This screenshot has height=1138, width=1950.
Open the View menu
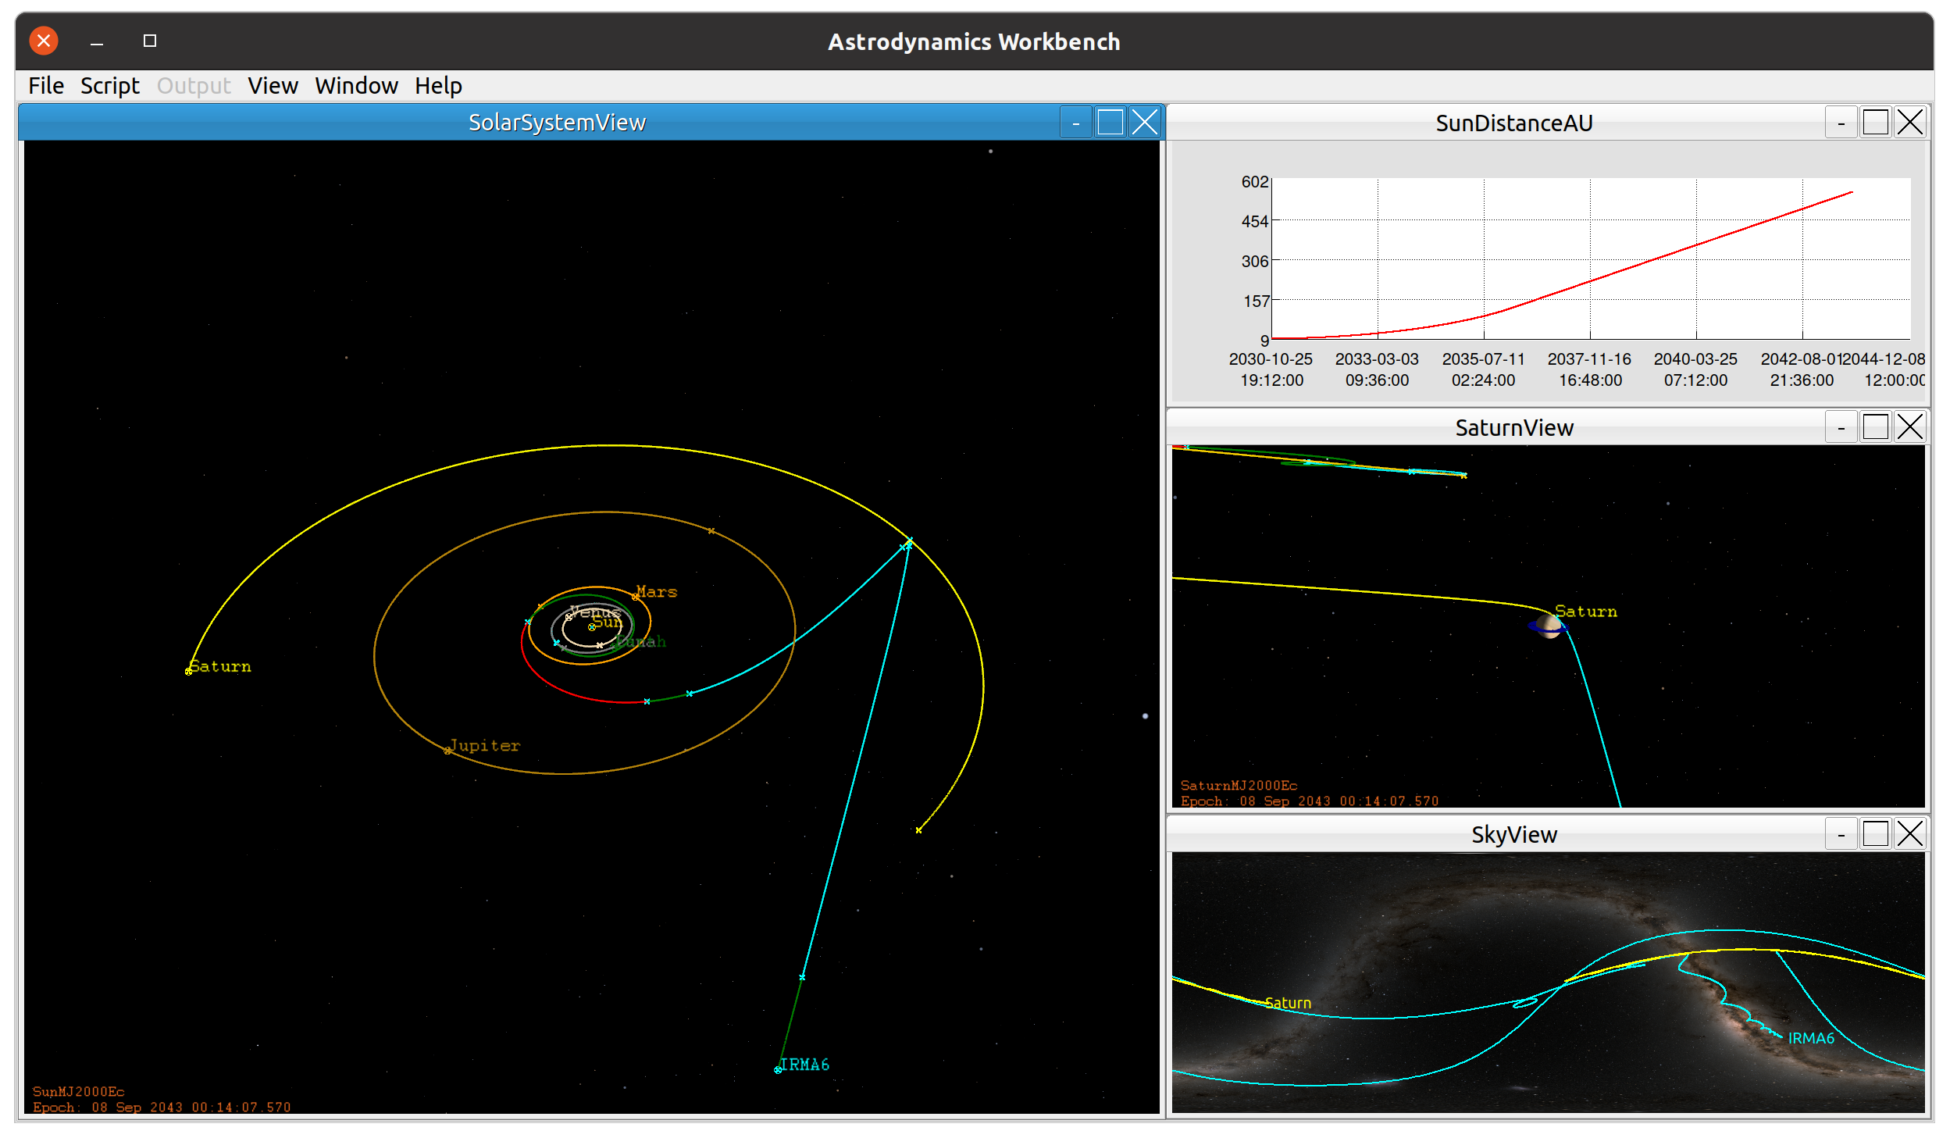(x=273, y=86)
